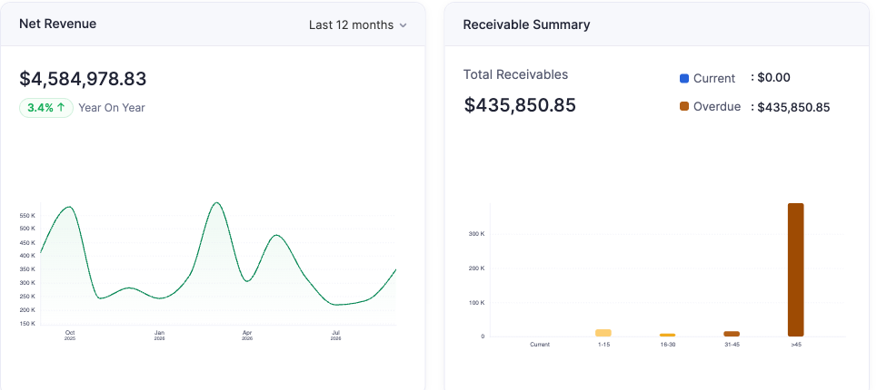Click the $0.00 Current value
Screen dimensions: 877x390
(774, 78)
